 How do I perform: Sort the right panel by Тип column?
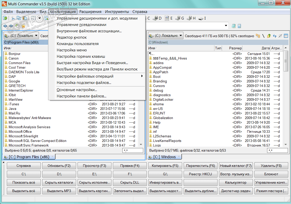(218, 48)
